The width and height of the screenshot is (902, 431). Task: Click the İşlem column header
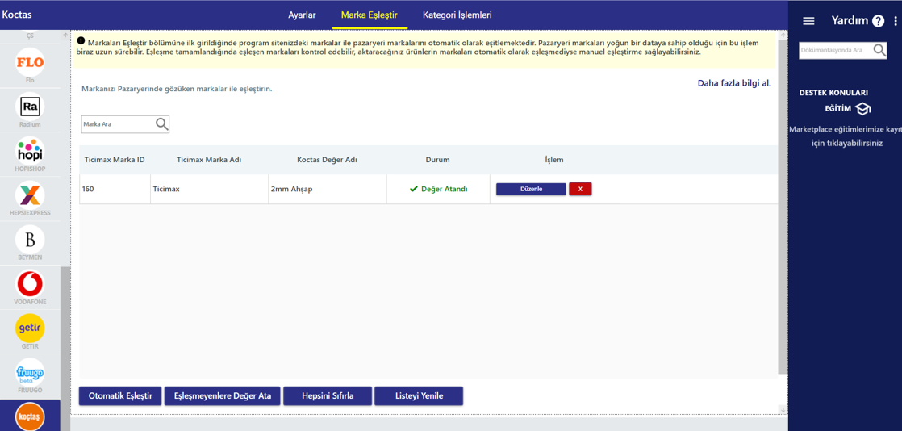click(554, 159)
